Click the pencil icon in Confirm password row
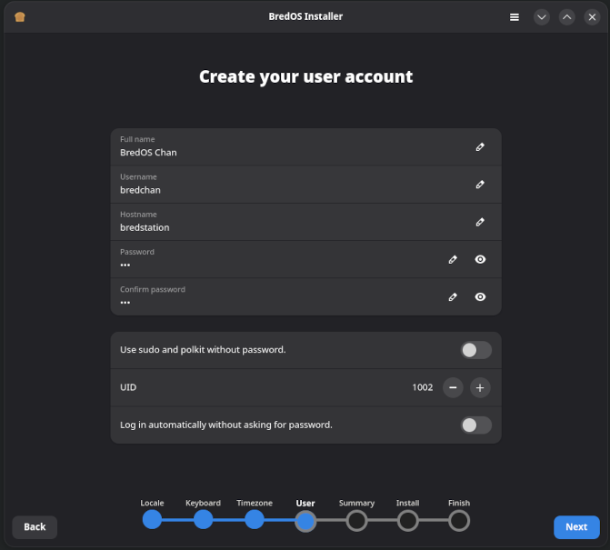Viewport: 610px width, 550px height. click(x=453, y=296)
